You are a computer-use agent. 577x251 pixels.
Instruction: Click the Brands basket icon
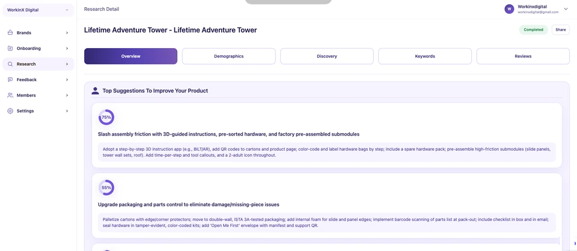point(10,32)
